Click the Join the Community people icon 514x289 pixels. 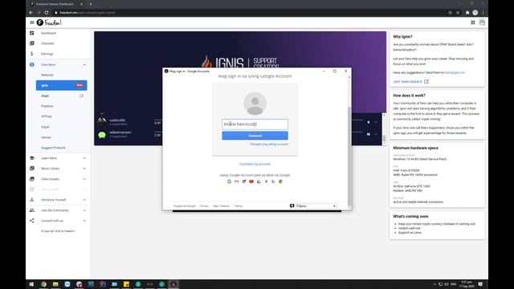[x=32, y=210]
